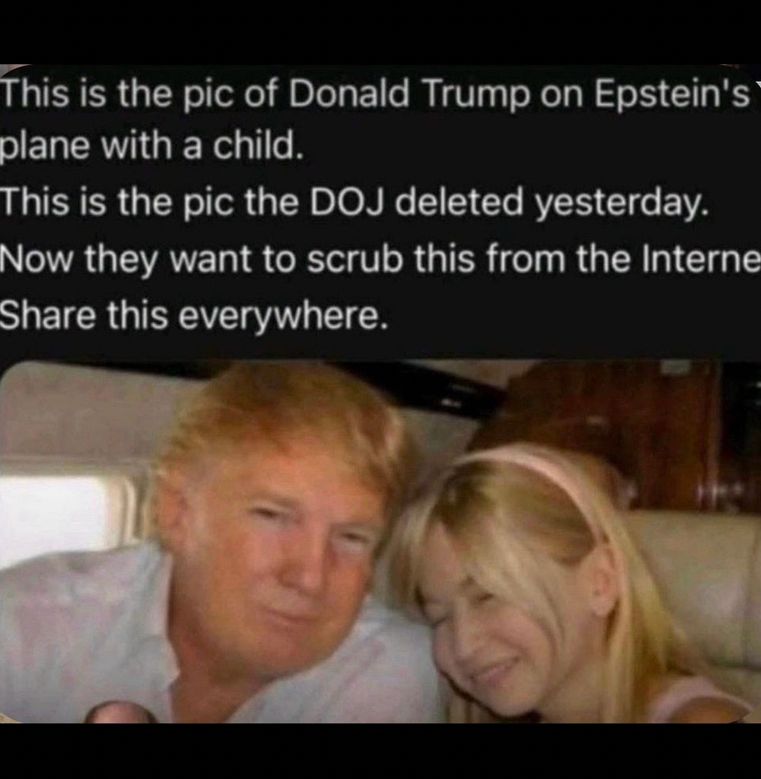Click the word 'Share' in the last line

coord(48,315)
